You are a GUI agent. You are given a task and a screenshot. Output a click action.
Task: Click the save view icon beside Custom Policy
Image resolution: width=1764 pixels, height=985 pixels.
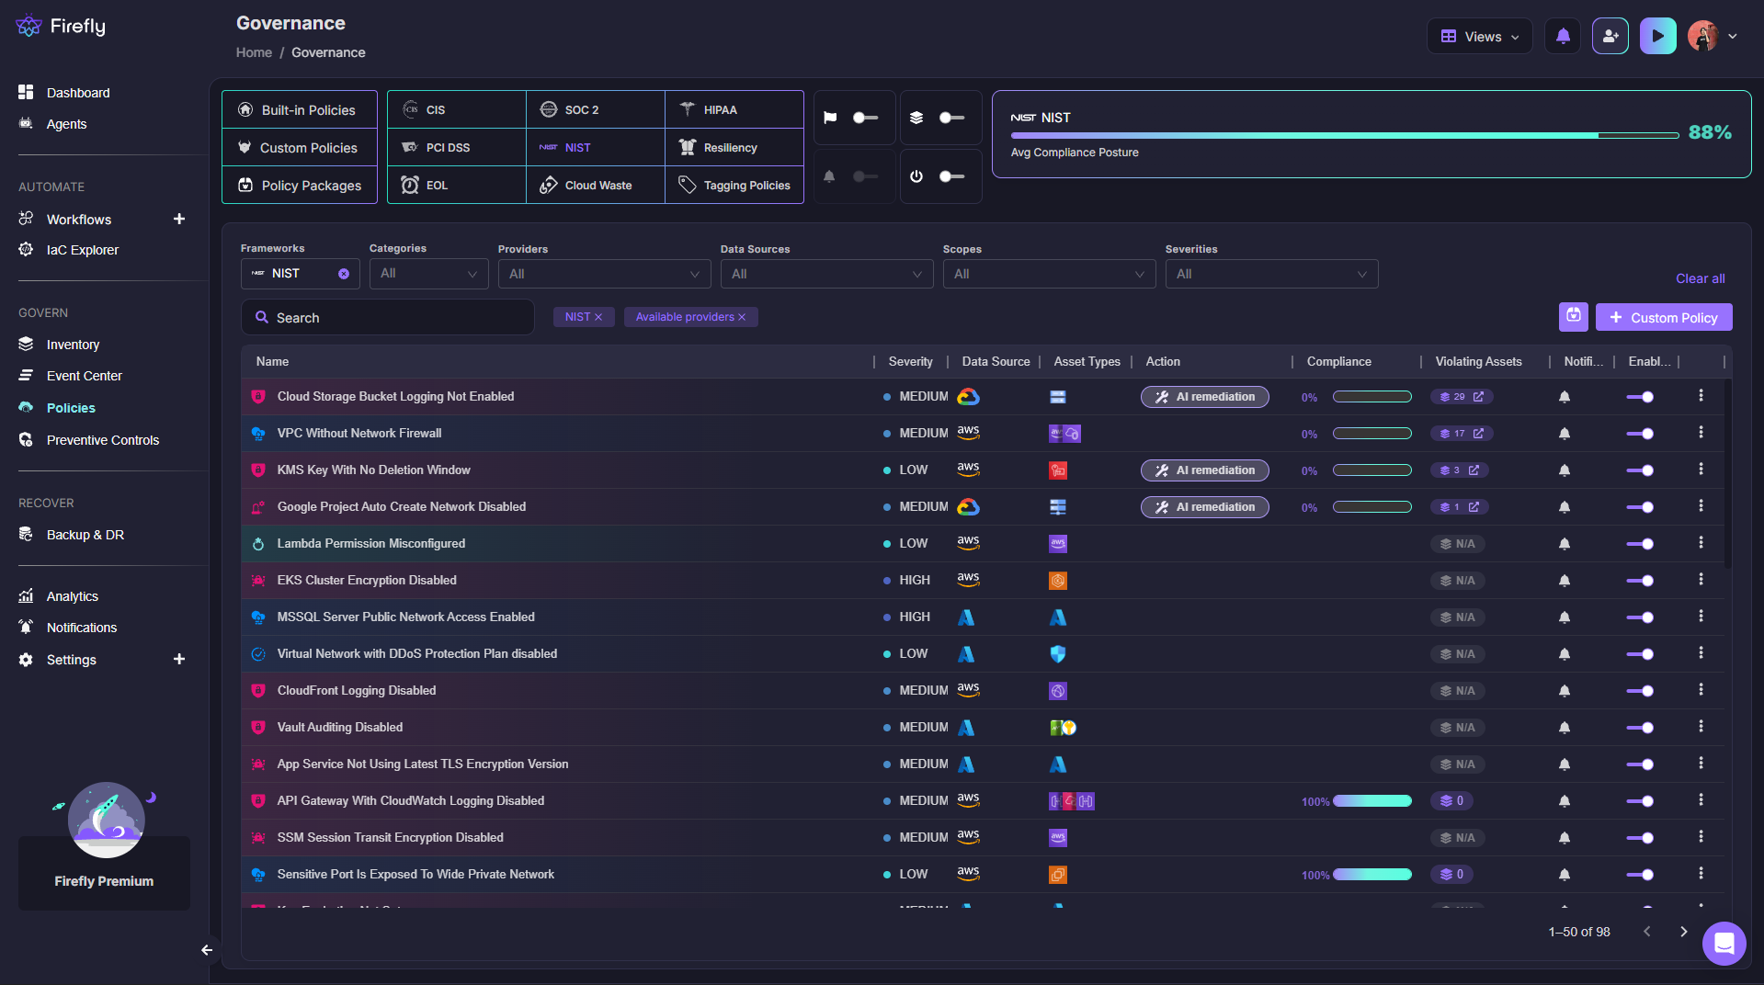tap(1574, 317)
